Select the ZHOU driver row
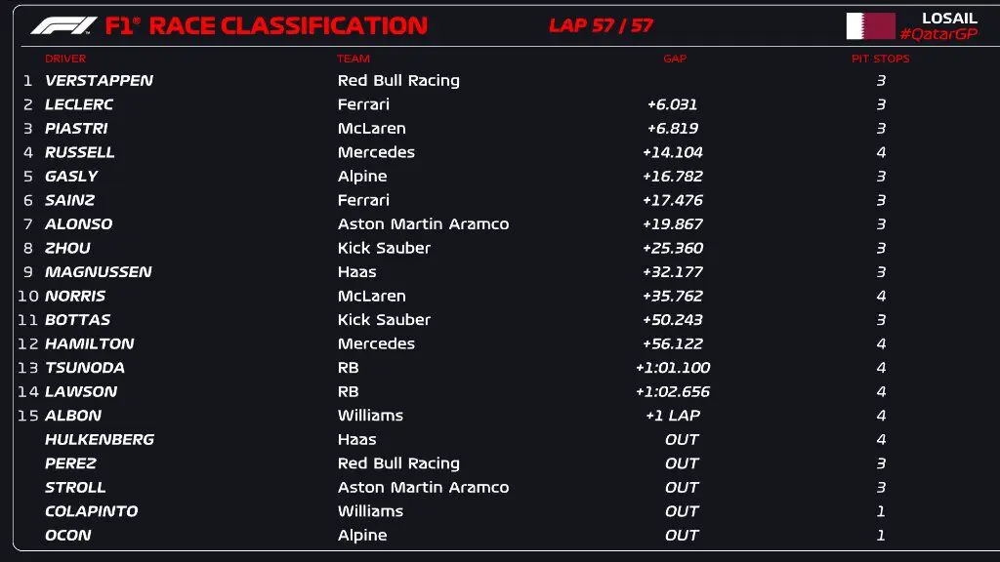 pos(67,248)
